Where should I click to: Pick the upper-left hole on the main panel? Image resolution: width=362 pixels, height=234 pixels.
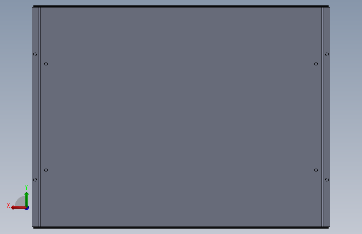(x=46, y=64)
